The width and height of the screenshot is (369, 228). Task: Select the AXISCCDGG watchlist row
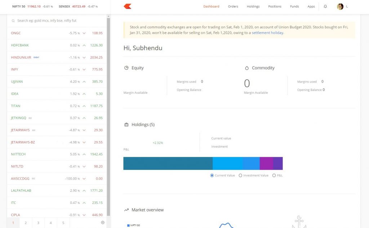coord(57,178)
